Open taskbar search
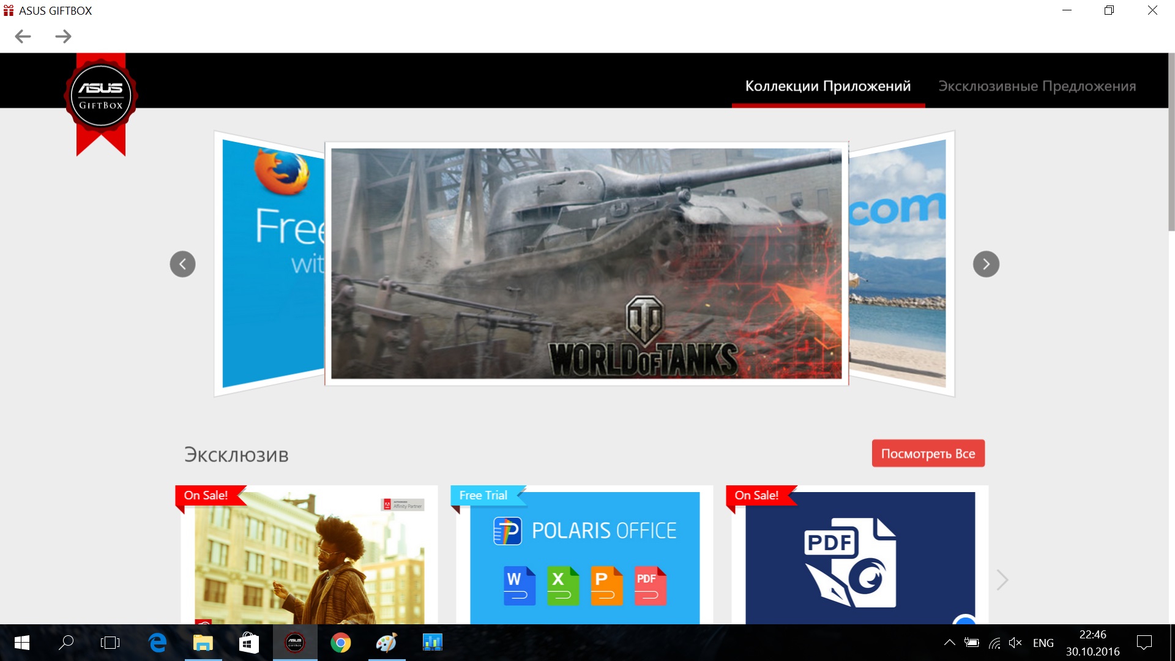1175x661 pixels. pos(66,643)
